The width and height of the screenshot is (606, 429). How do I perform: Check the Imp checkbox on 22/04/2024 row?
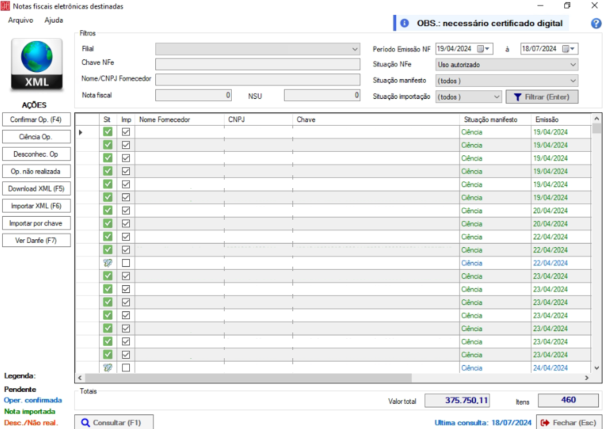126,263
